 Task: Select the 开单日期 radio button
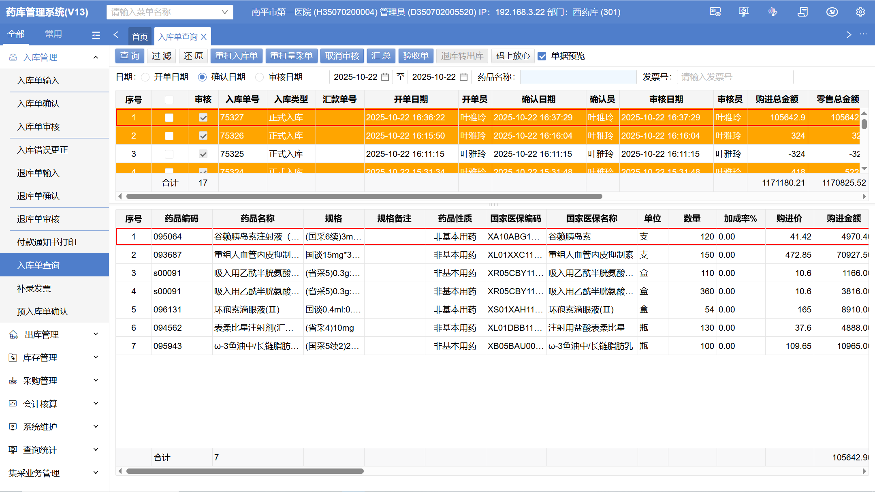pyautogui.click(x=146, y=77)
